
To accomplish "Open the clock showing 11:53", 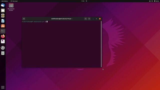I will (83, 1).
